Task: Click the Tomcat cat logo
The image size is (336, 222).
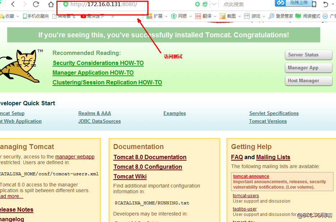Action: click(20, 66)
